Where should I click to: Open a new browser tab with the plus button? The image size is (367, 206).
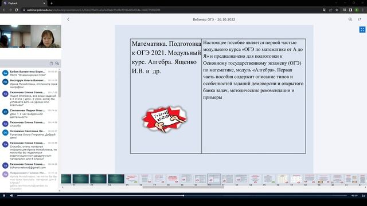[52, 3]
